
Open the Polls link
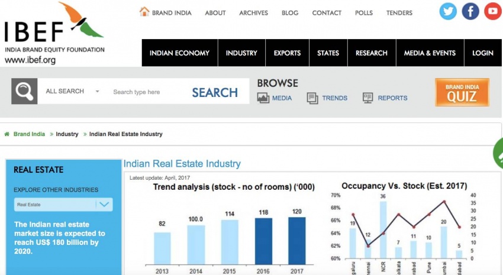pyautogui.click(x=364, y=13)
